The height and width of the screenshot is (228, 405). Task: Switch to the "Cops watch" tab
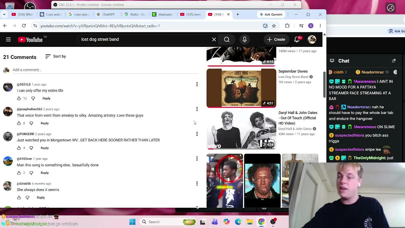[51, 15]
